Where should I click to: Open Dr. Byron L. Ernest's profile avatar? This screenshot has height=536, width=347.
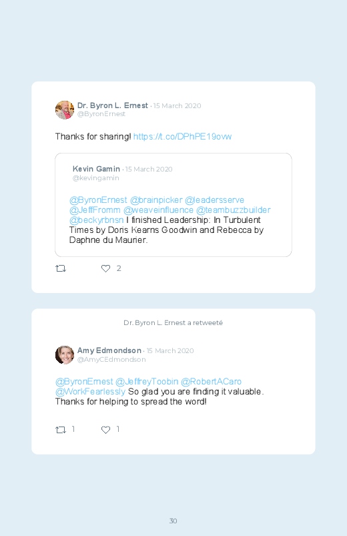pyautogui.click(x=65, y=110)
